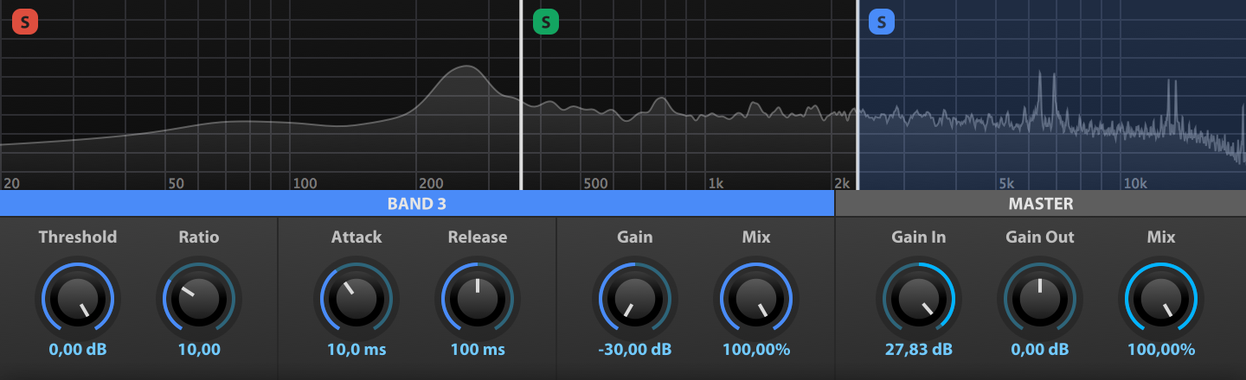Click the crossover line between bands 1 and 2
1246x380 pixels.
tap(521, 95)
